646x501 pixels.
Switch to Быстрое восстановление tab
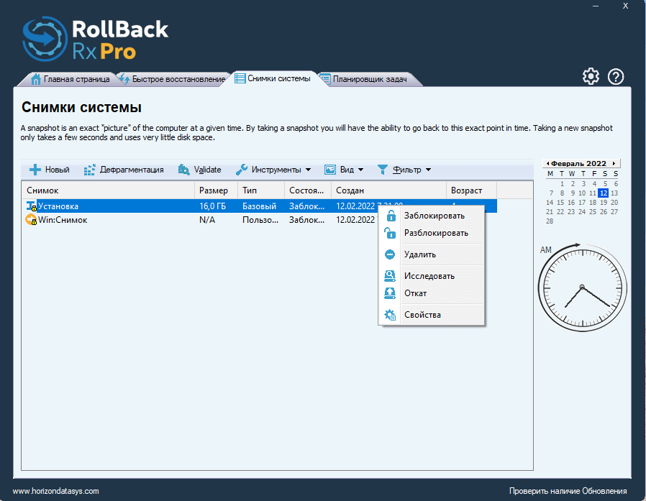(x=172, y=79)
